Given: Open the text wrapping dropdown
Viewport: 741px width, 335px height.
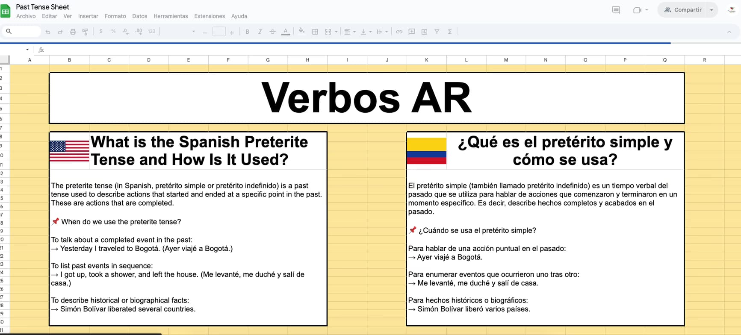Looking at the screenshot, I should 382,32.
